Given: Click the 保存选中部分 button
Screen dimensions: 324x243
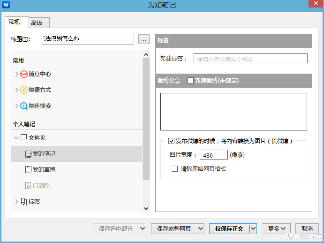Looking at the screenshot, I should [116, 229].
